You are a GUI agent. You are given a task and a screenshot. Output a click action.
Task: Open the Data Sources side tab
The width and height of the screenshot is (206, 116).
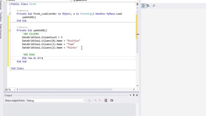[x=1, y=31]
